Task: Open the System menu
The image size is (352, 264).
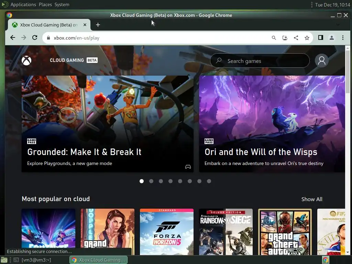Action: pos(62,4)
